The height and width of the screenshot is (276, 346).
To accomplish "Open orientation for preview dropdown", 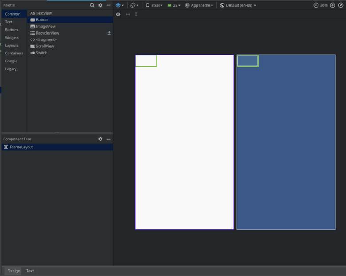I will 134,5.
